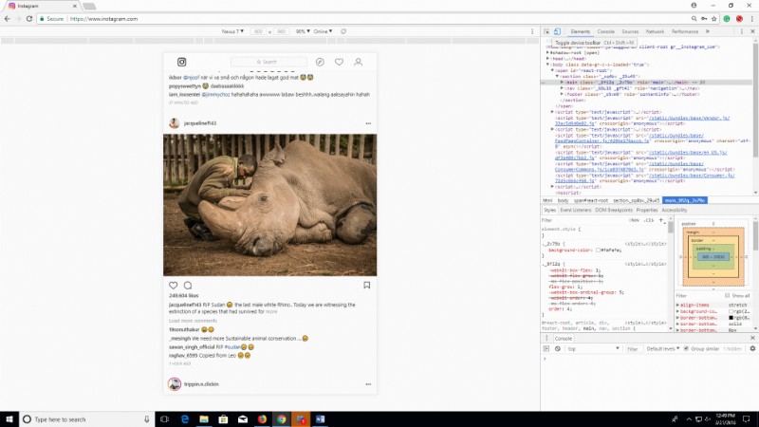This screenshot has height=427, width=759.
Task: Click the Styles Filter input field
Action: tap(583, 220)
